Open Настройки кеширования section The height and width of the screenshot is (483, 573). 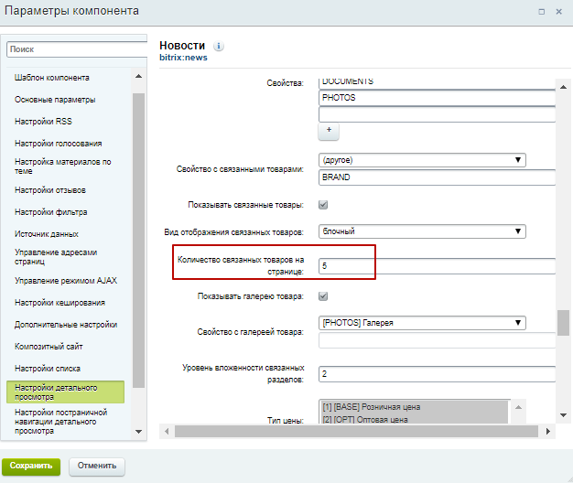coord(59,303)
